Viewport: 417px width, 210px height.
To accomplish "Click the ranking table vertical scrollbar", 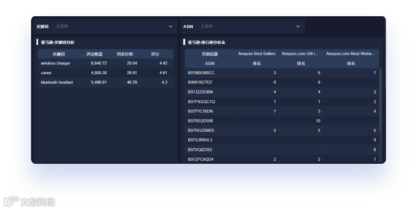I will point(381,99).
